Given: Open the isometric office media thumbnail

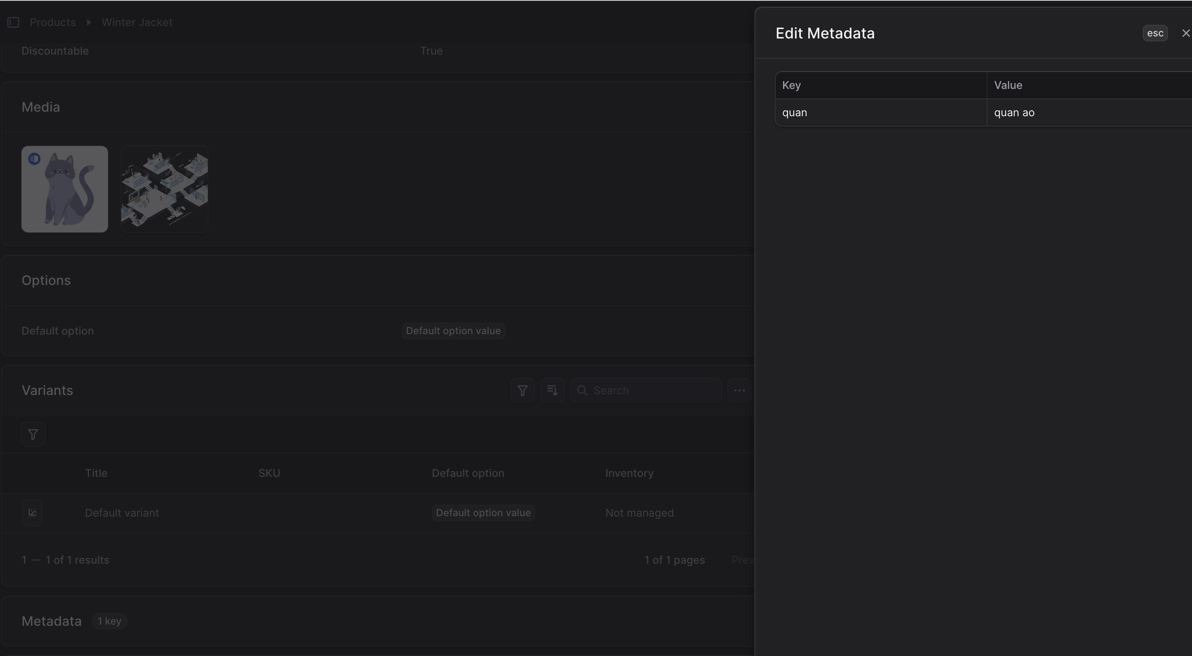Looking at the screenshot, I should point(164,189).
